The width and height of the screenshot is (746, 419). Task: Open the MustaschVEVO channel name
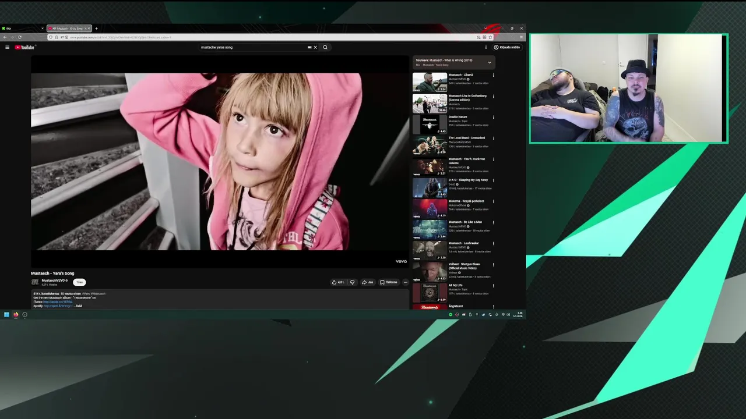(x=53, y=280)
